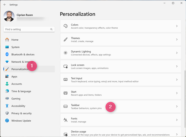Click the Colors palette icon

coord(65,26)
